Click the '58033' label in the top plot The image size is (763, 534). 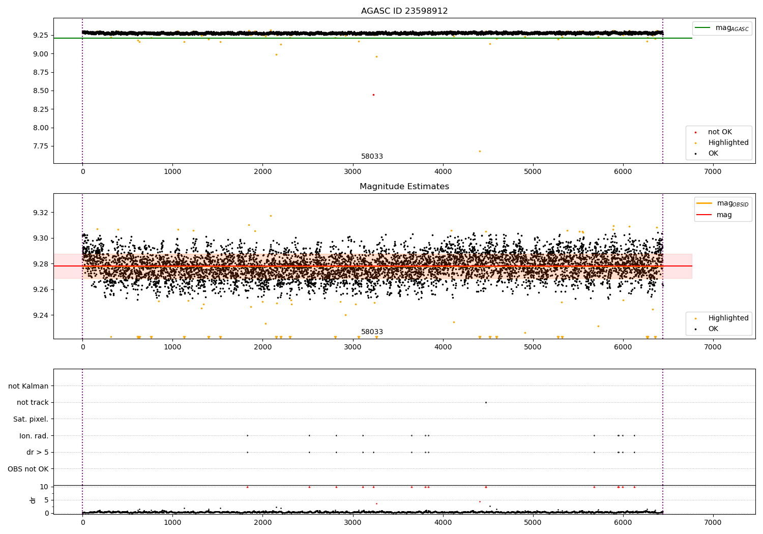pos(372,157)
